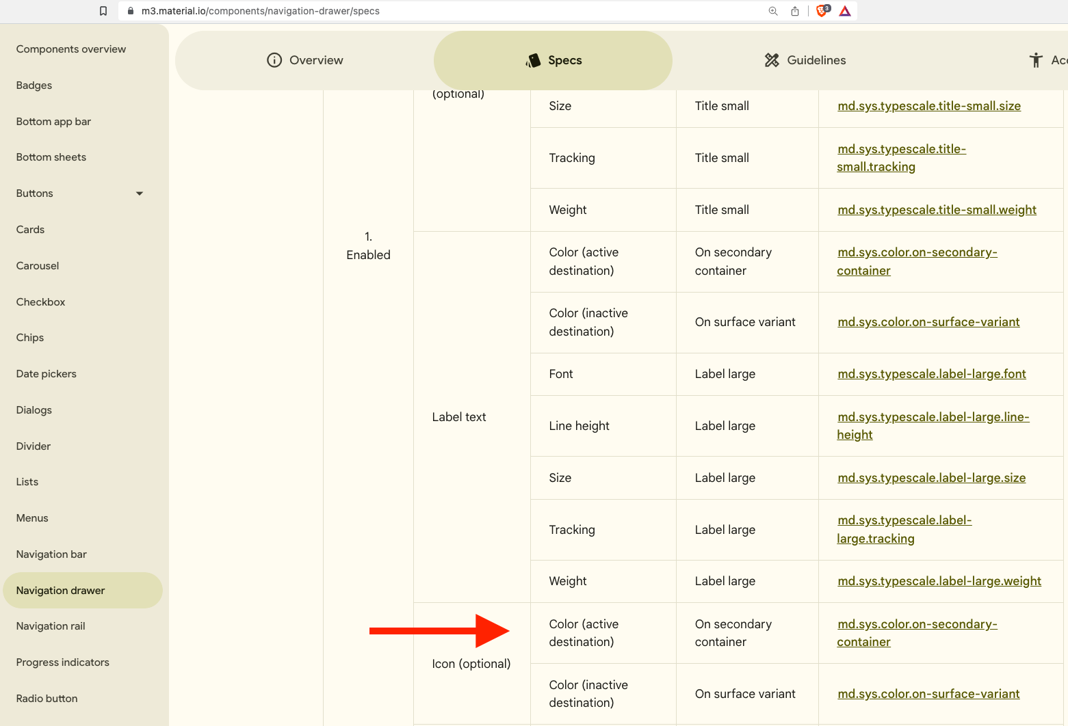1068x726 pixels.
Task: Open md.sys.typescale.title-small.size token link
Action: (x=929, y=106)
